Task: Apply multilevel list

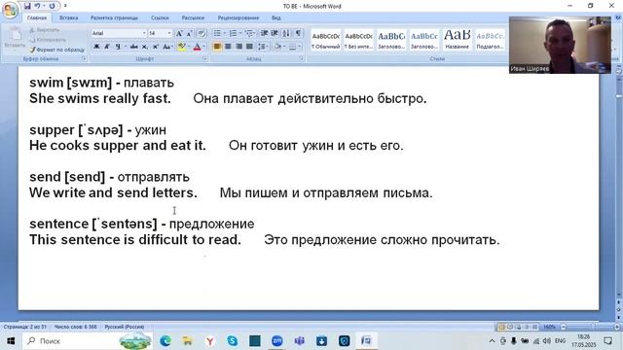Action: click(249, 33)
